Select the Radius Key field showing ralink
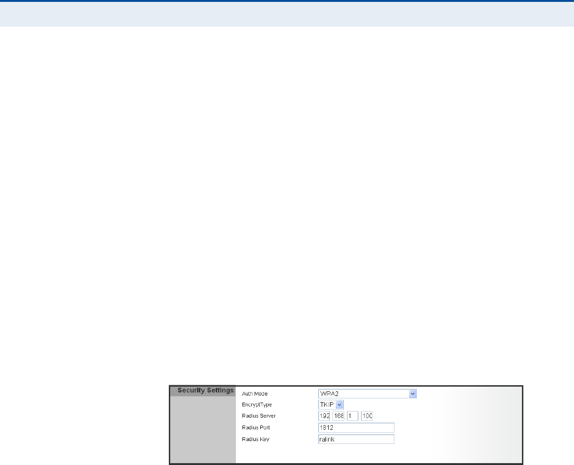574x465 pixels. point(356,439)
